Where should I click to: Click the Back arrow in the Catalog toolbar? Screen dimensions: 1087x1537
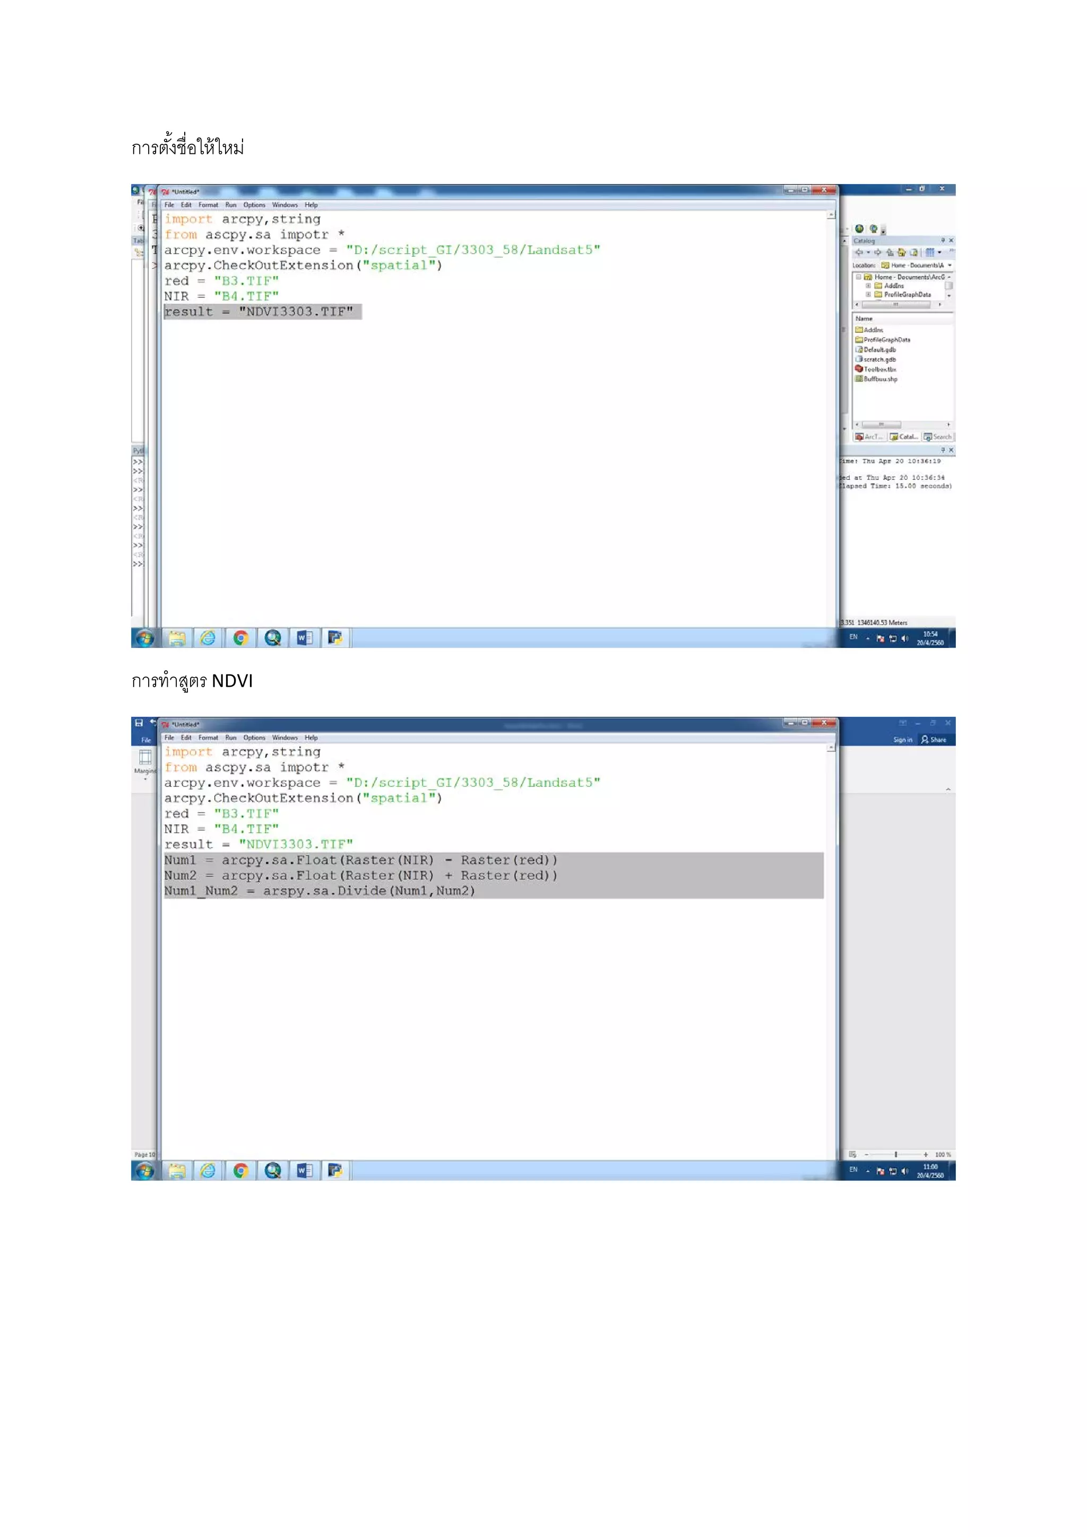[859, 253]
